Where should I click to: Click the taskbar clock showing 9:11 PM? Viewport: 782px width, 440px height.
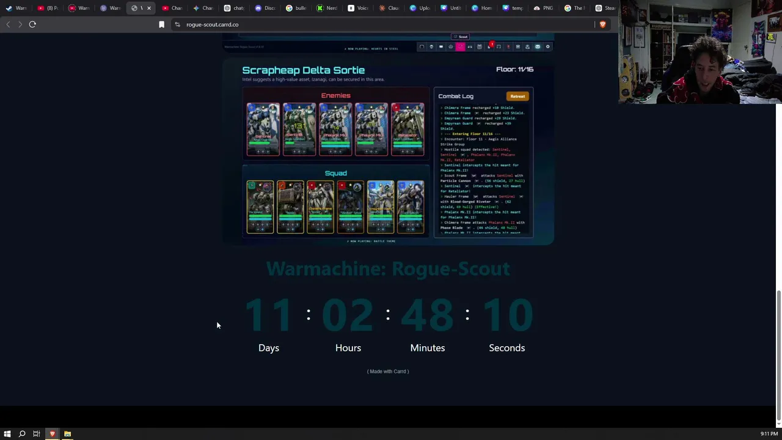coord(769,434)
